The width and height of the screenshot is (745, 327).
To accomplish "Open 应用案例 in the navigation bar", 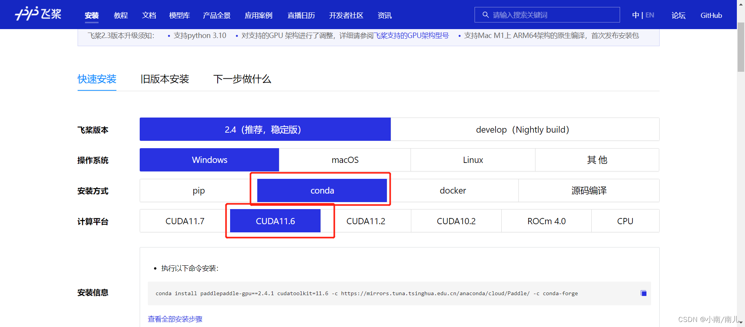I will pyautogui.click(x=258, y=15).
